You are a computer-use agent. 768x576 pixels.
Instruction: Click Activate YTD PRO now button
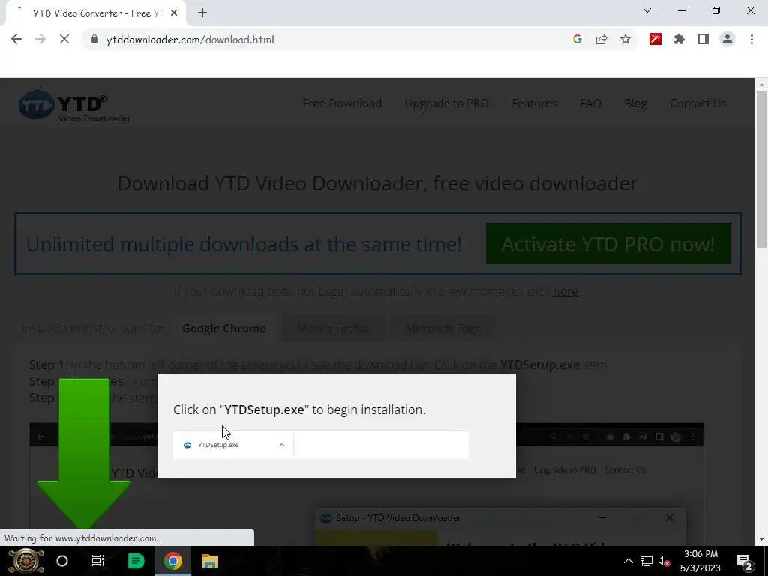[x=607, y=244]
